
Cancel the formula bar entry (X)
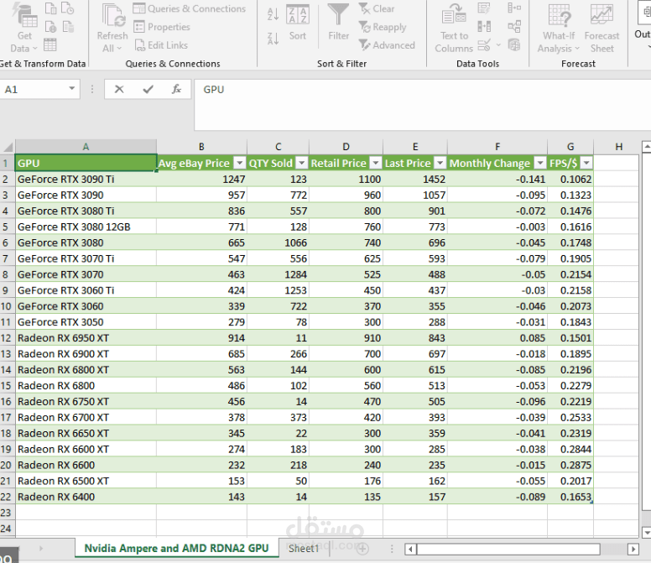pyautogui.click(x=119, y=89)
